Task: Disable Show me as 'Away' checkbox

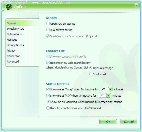Action: click(x=48, y=89)
